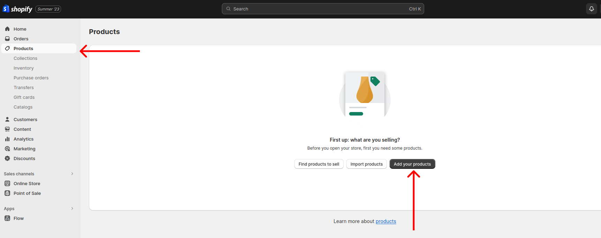Image resolution: width=601 pixels, height=238 pixels.
Task: Follow the products help link
Action: [386, 221]
